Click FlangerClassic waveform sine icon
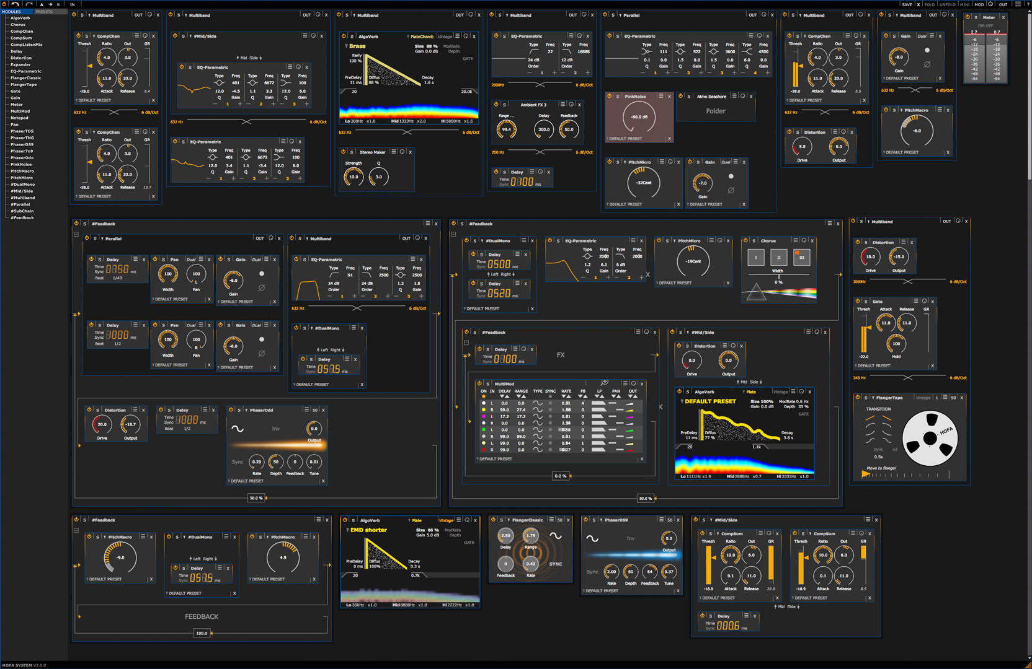 556,536
